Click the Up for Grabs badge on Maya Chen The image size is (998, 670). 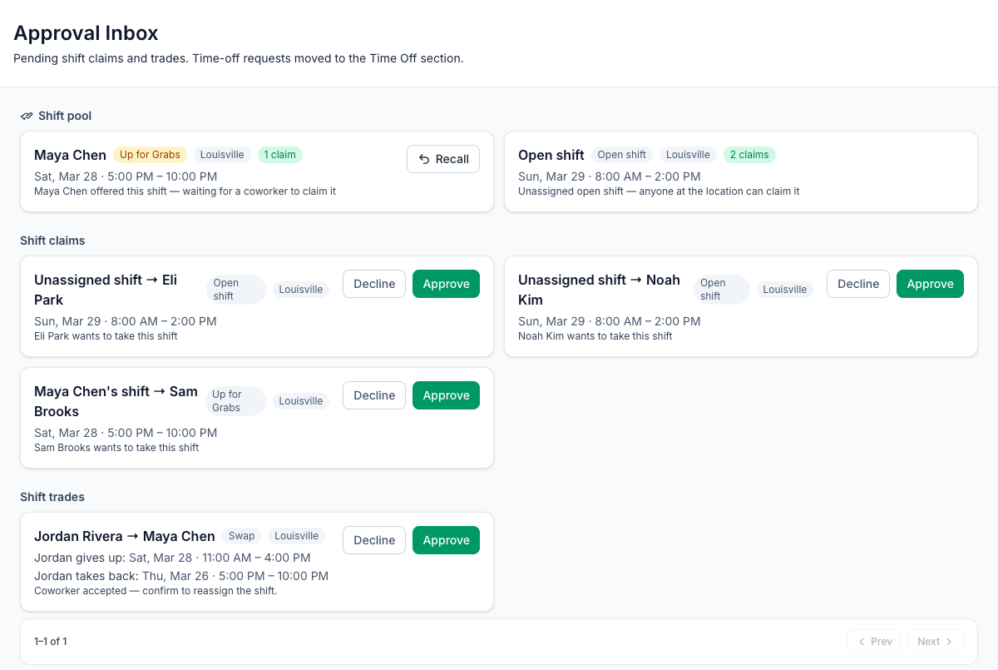(150, 155)
